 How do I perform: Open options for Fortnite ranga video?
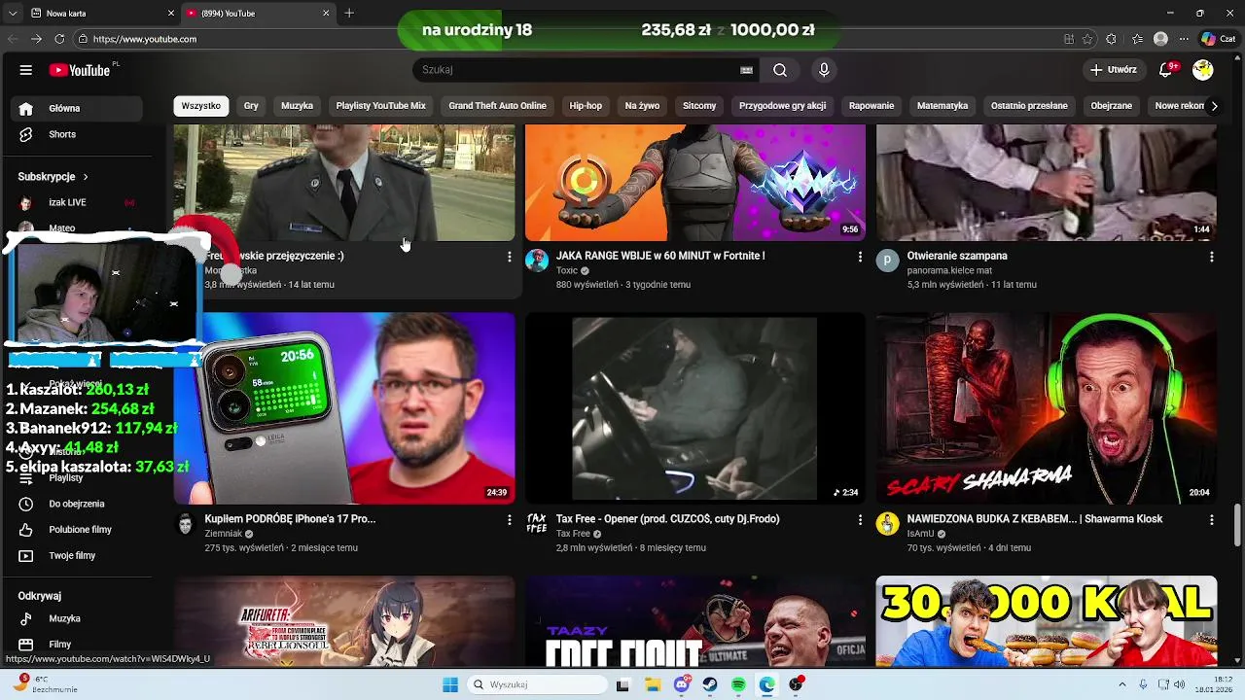[x=860, y=257]
